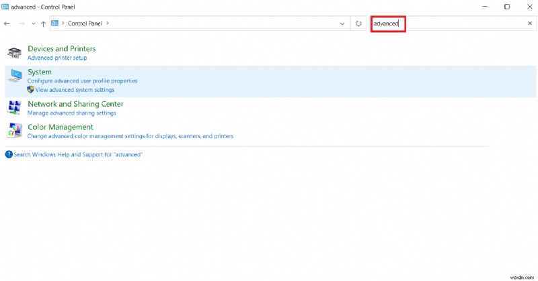Click the Control Panel icon in the address bar
The width and height of the screenshot is (538, 281).
pyautogui.click(x=54, y=23)
